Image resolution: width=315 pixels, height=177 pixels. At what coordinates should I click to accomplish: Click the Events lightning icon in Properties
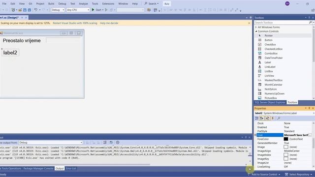coord(273,118)
